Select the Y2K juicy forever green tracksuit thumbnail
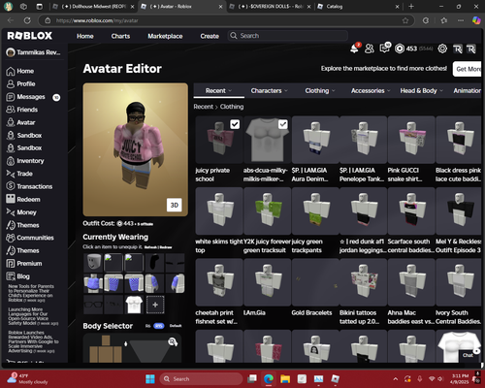The image size is (485, 388). point(268,210)
